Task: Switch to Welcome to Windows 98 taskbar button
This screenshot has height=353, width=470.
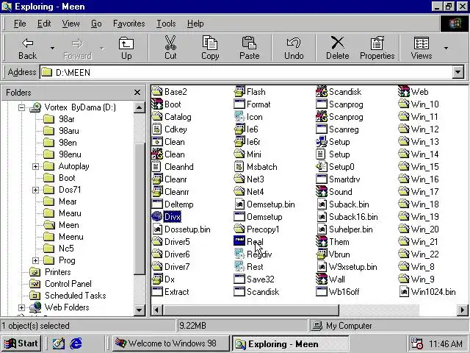Action: click(x=171, y=343)
